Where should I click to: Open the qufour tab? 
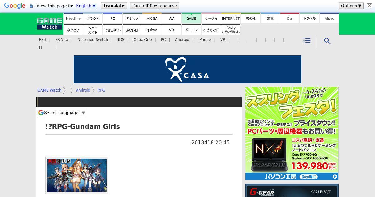coord(152,30)
